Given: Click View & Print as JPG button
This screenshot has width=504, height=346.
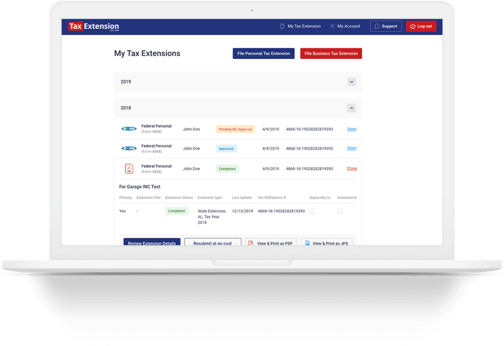Looking at the screenshot, I should click(326, 242).
